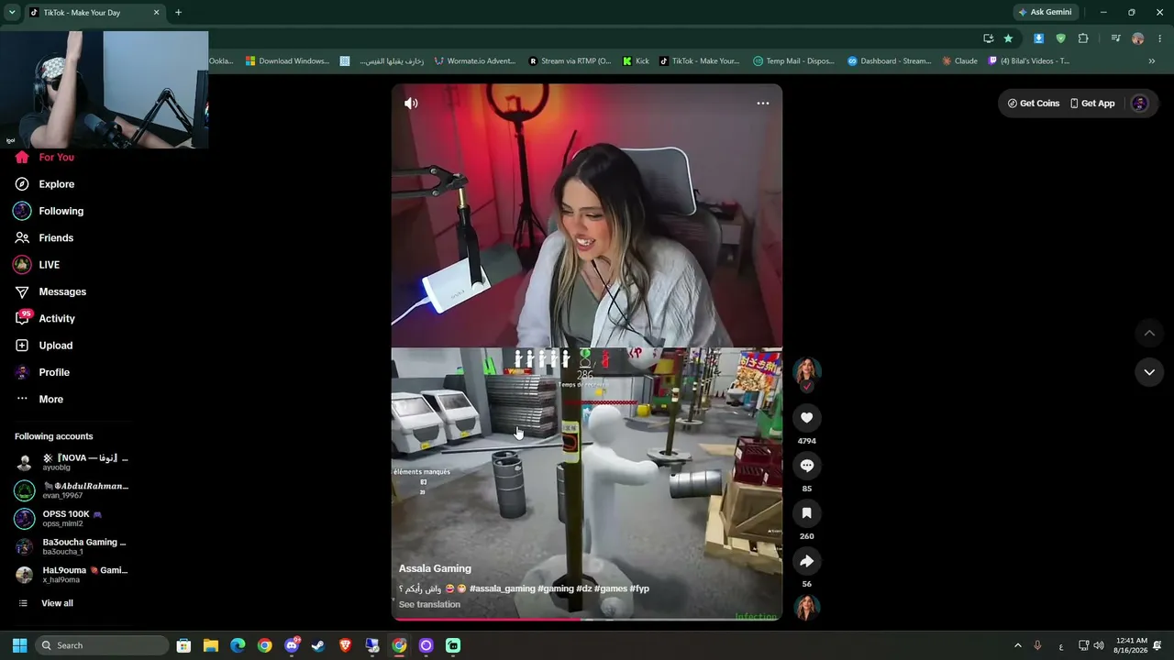The image size is (1174, 660).
Task: Open the volume control in system tray
Action: 1099,645
